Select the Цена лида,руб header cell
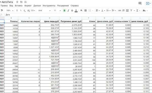Viewport: 152px width, 93px height. [x=50, y=21]
